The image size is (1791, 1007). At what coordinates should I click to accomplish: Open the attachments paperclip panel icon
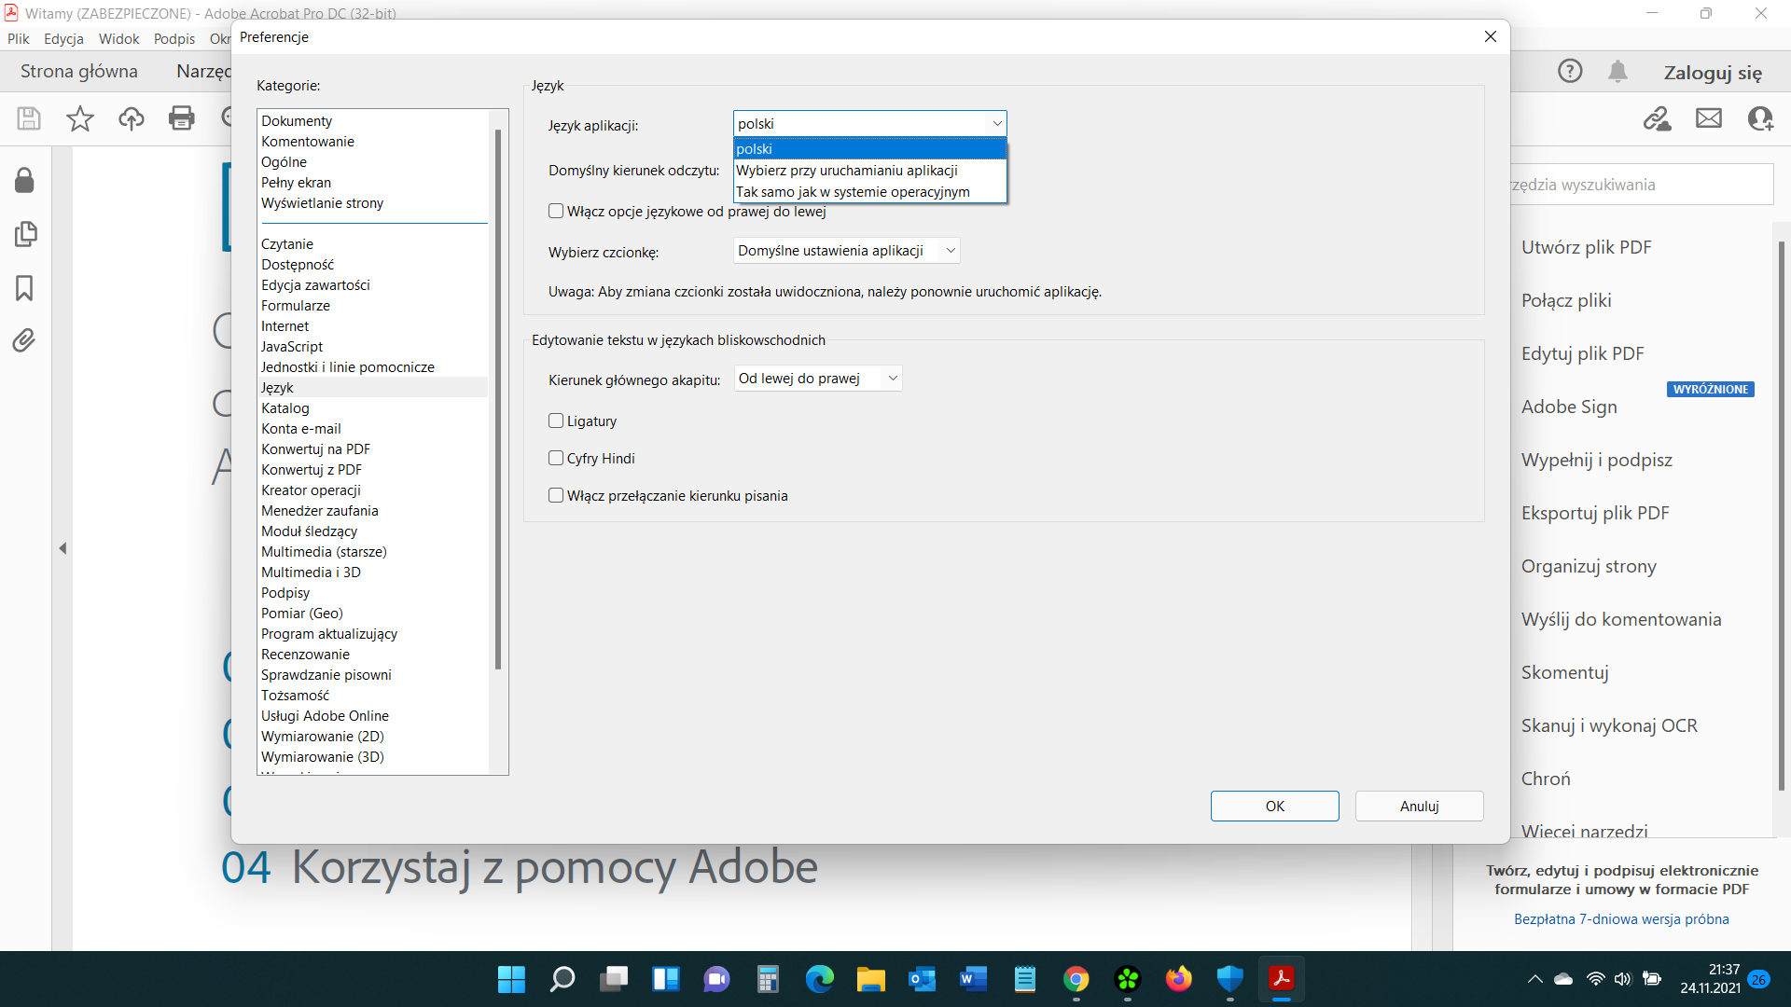click(25, 340)
